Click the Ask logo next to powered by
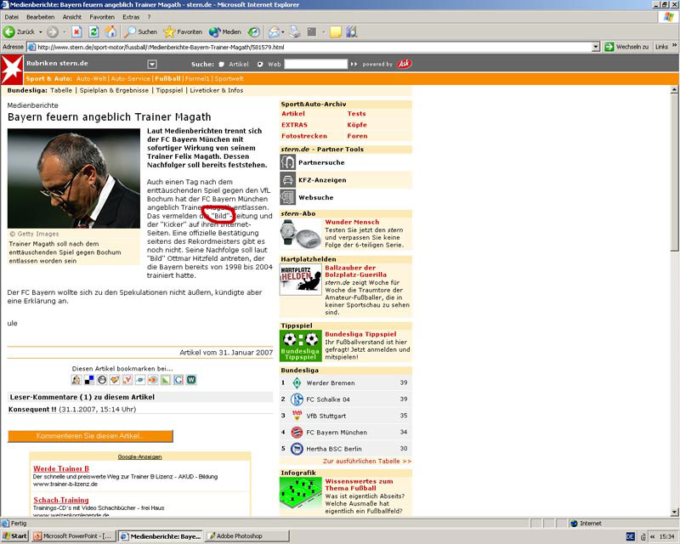The width and height of the screenshot is (680, 544). [405, 64]
